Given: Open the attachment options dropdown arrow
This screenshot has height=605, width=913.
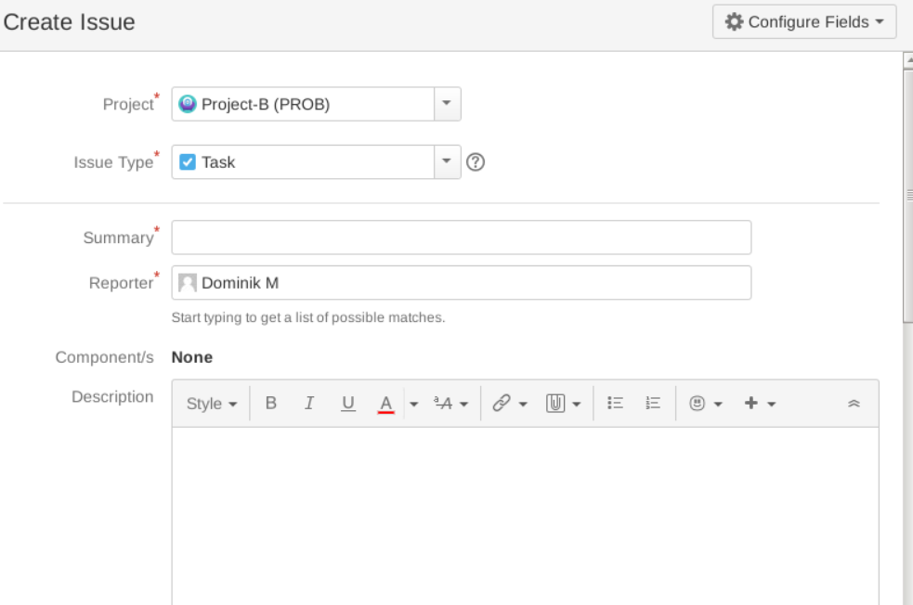Looking at the screenshot, I should coord(577,404).
